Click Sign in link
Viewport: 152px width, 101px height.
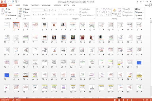[146, 5]
